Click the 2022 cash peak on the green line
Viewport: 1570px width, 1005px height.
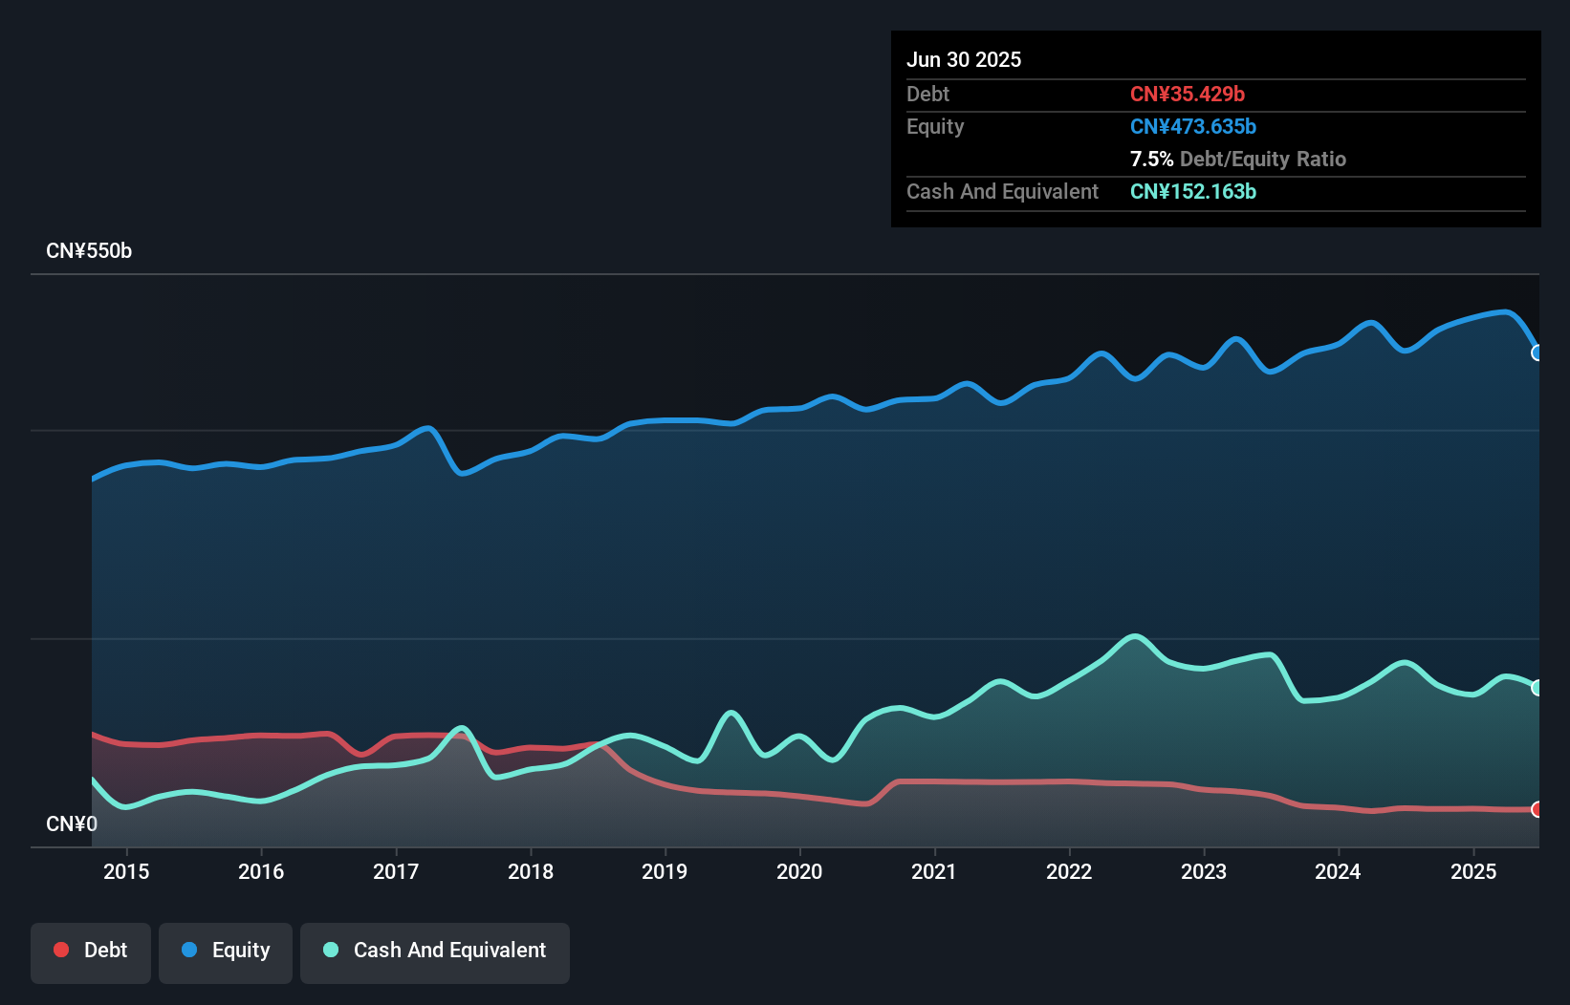[1134, 634]
